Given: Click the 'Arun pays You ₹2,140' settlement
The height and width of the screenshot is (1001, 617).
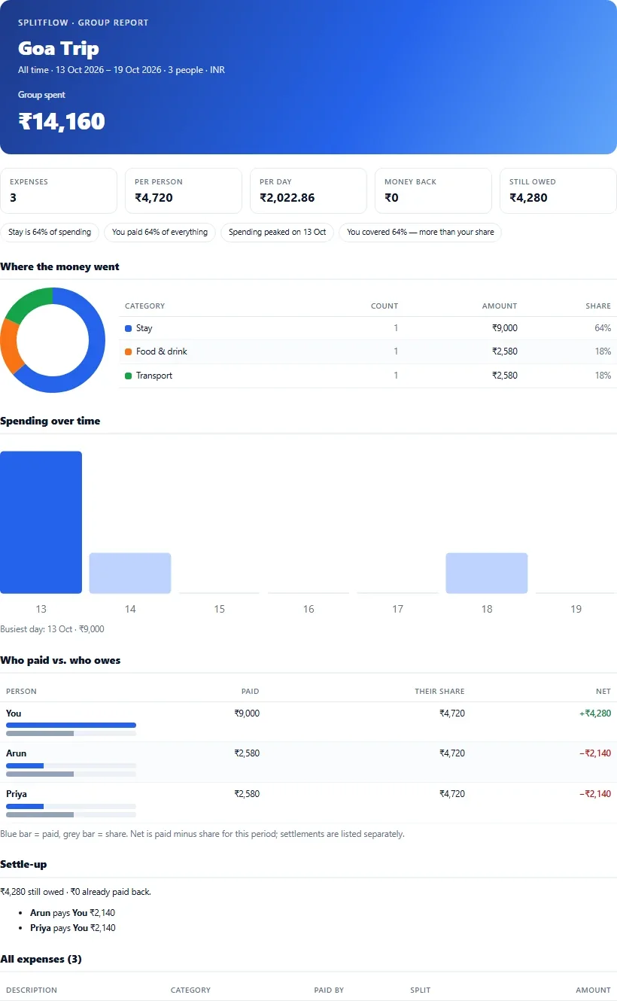Looking at the screenshot, I should [x=73, y=913].
